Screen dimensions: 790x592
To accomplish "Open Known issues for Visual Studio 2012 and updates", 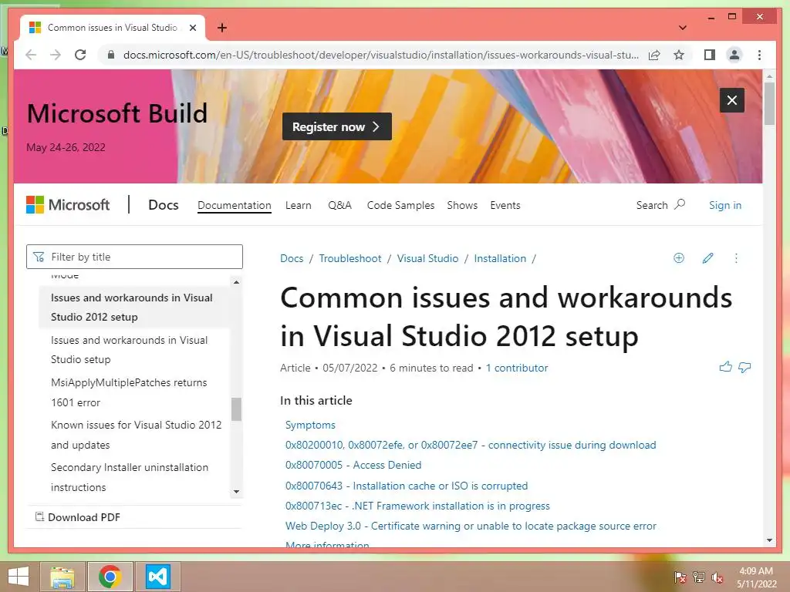I will pyautogui.click(x=134, y=435).
